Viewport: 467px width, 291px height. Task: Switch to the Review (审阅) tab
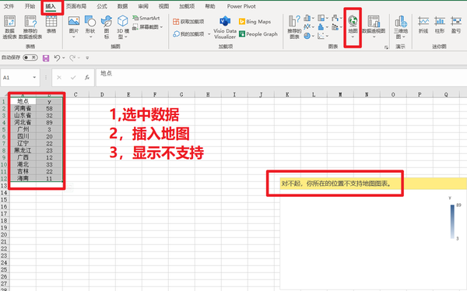point(143,6)
